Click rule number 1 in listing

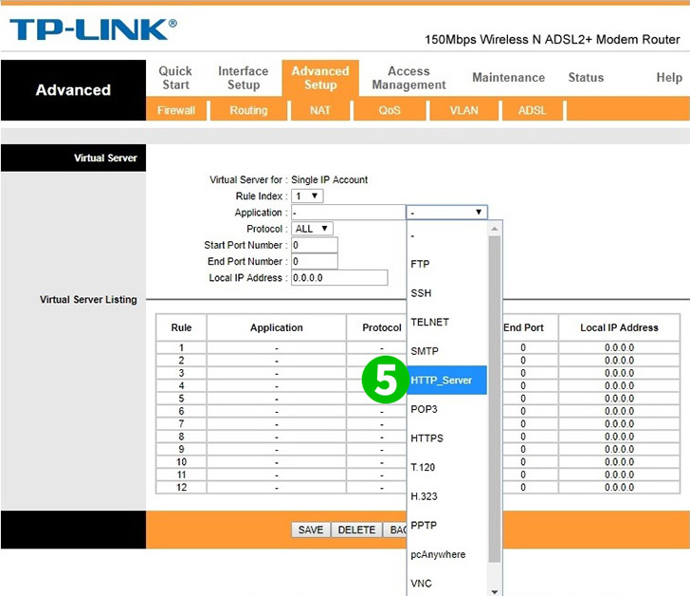(181, 347)
